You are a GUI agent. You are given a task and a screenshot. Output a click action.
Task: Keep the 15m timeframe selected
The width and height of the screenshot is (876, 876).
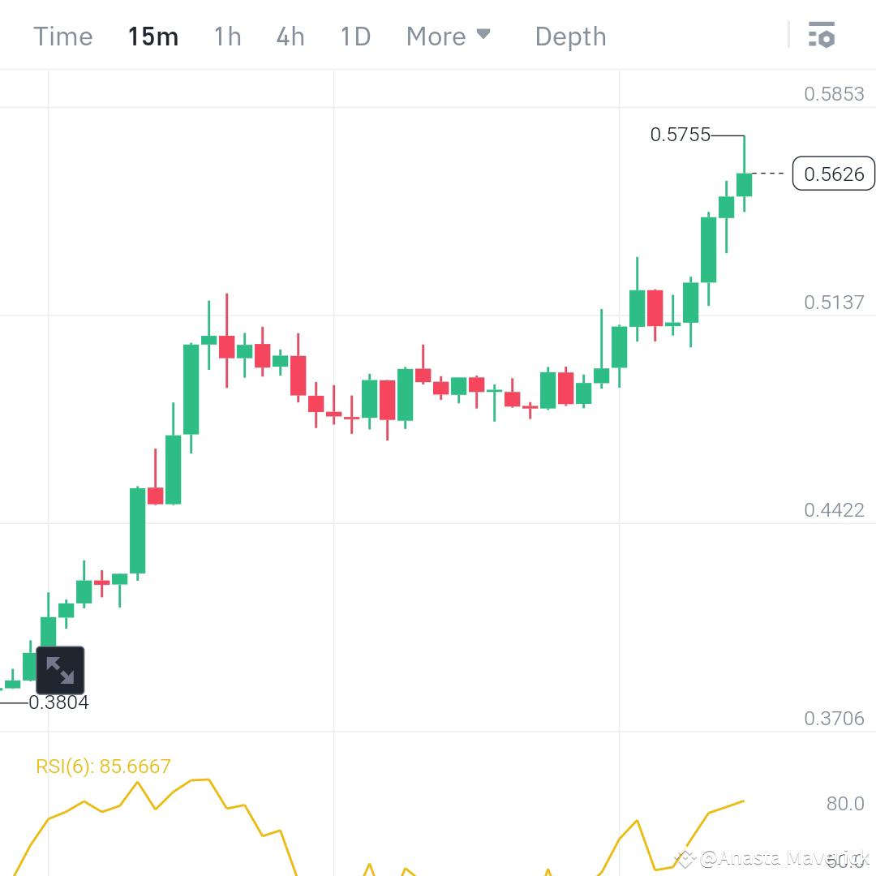(x=153, y=36)
